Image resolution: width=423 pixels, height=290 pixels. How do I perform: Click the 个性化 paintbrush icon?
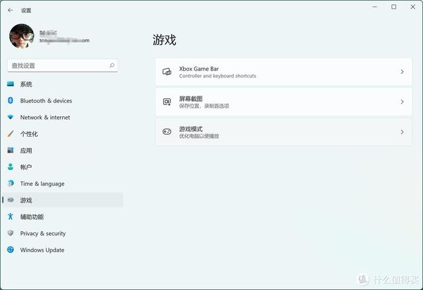coord(11,133)
